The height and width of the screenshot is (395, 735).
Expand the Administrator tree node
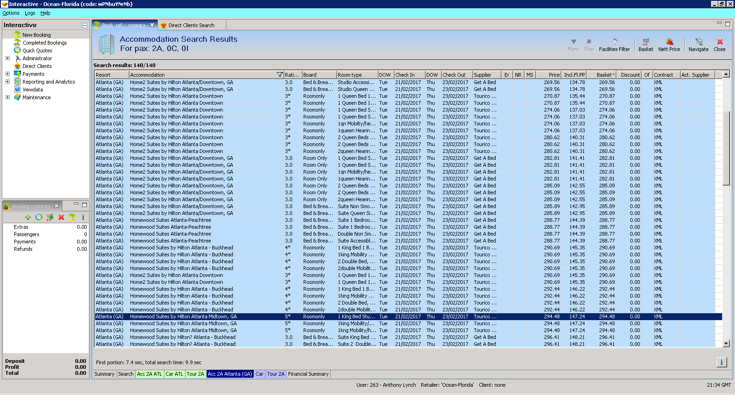[7, 58]
